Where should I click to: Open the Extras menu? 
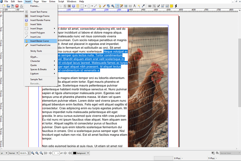(x=52, y=1)
